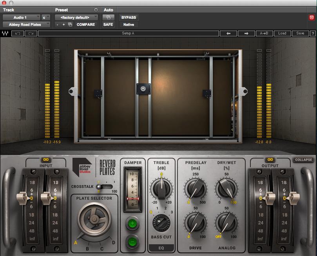
Task: Click the Waves logo icon
Action: coord(5,33)
